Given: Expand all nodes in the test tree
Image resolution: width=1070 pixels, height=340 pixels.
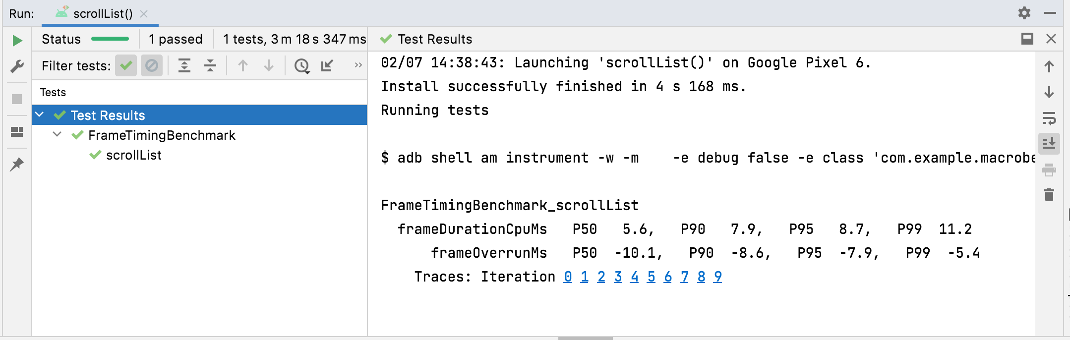Looking at the screenshot, I should click(184, 65).
